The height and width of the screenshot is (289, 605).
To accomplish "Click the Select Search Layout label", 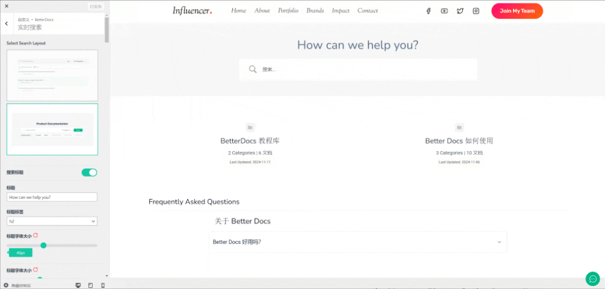I will point(26,43).
